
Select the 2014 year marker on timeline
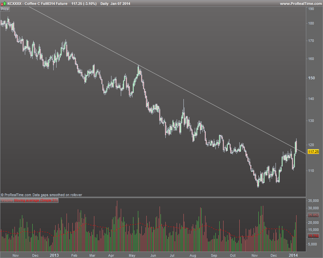point(293,255)
